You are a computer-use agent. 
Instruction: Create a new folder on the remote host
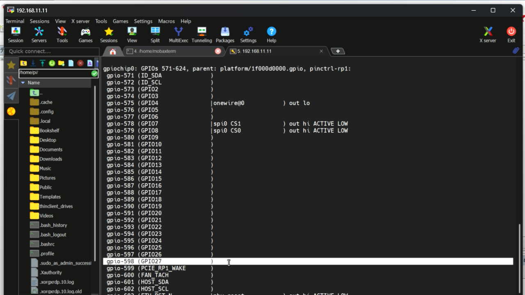62,63
